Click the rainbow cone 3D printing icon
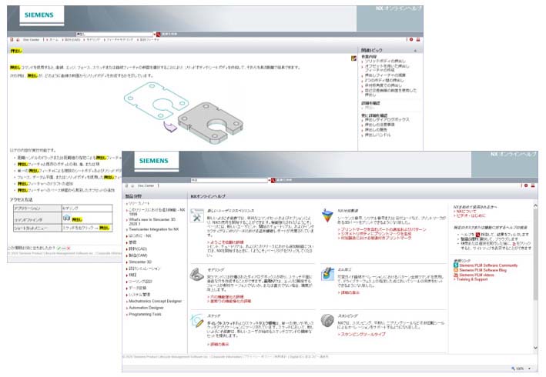This screenshot has width=546, height=377. coord(327,215)
